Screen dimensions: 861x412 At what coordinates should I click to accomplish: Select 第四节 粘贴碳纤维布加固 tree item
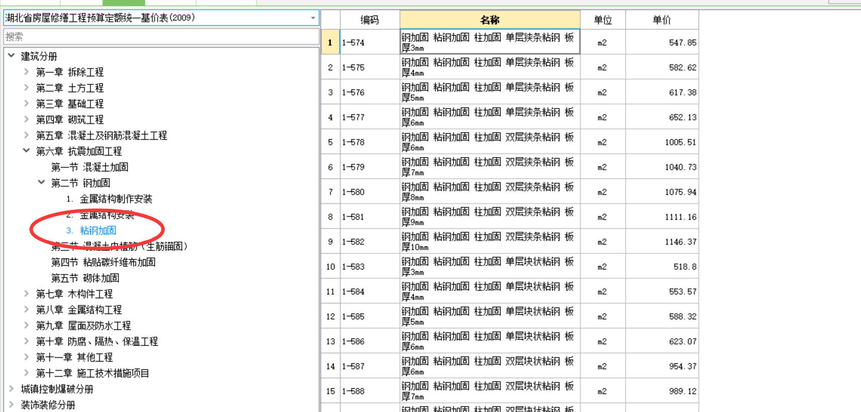[103, 262]
